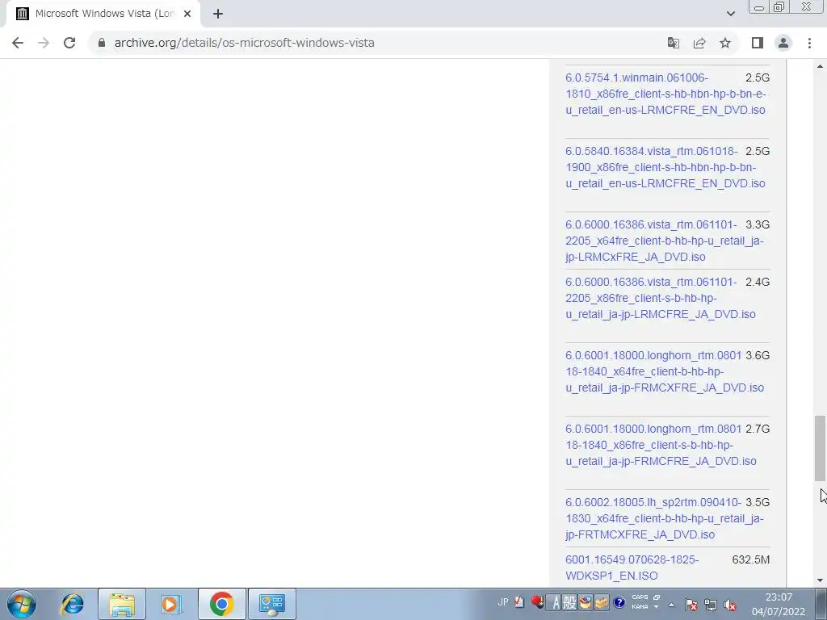The height and width of the screenshot is (620, 827).
Task: Open the Control Panel taskbar button
Action: point(272,604)
